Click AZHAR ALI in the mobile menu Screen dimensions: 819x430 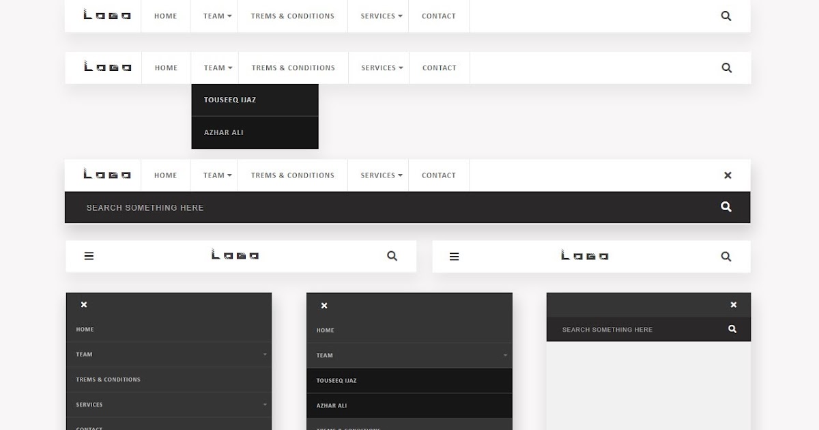tap(332, 405)
